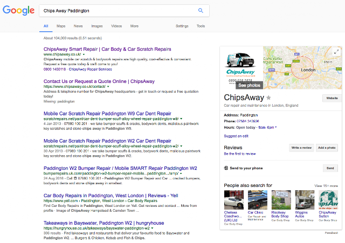
Task: Open the Chelsea Coachworks car thumbnail
Action: (x=233, y=200)
